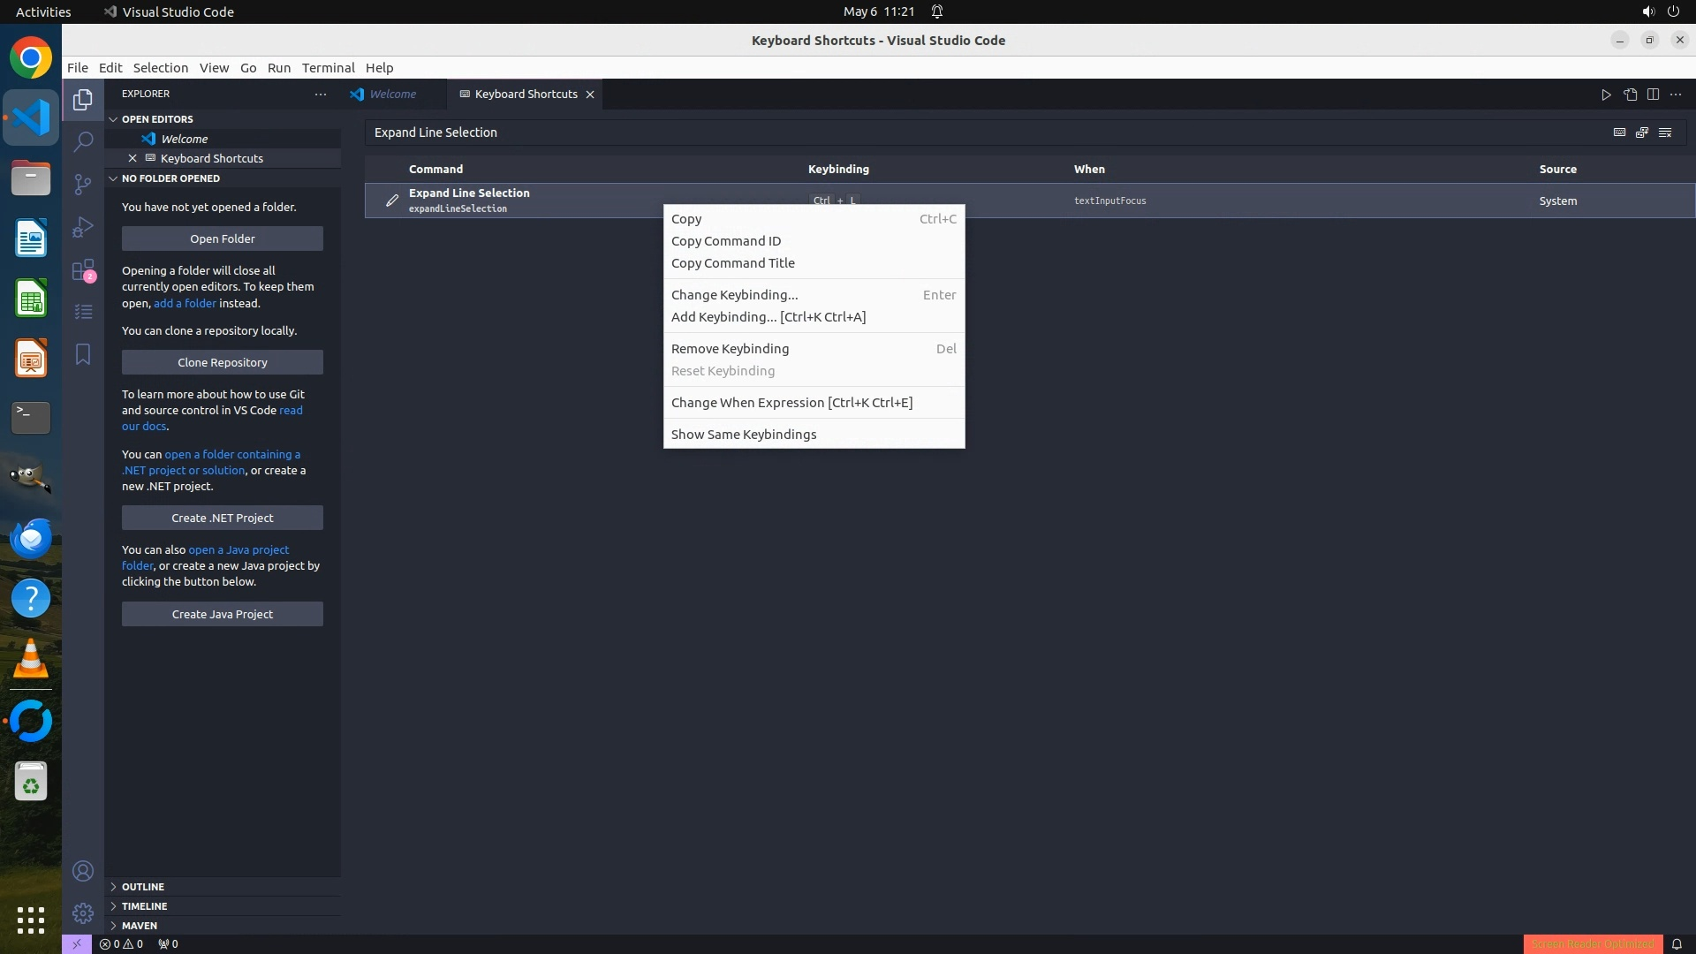Open the Source Control view
Image resolution: width=1696 pixels, height=954 pixels.
click(x=83, y=184)
